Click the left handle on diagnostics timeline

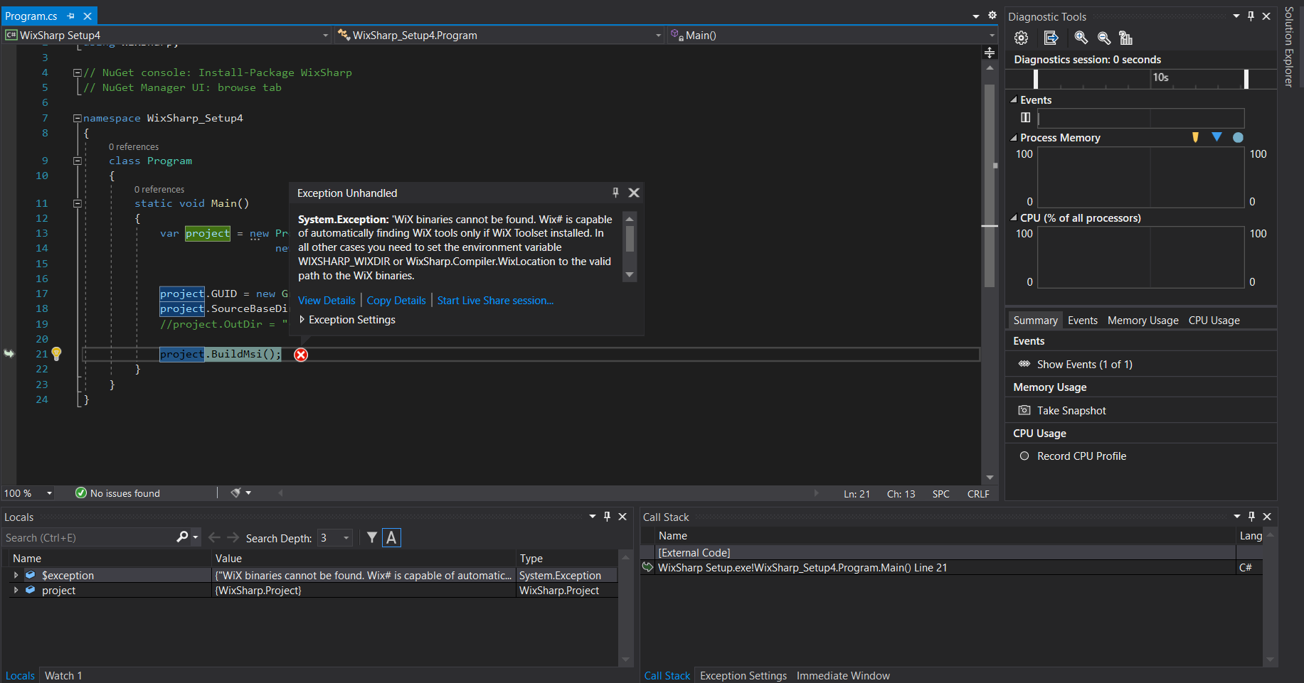(1036, 79)
